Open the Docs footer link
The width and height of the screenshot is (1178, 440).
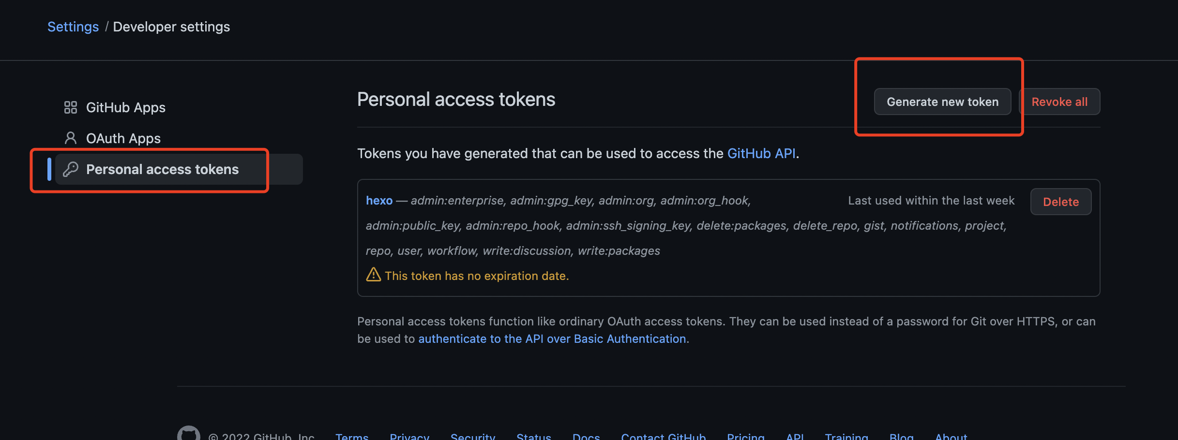586,436
